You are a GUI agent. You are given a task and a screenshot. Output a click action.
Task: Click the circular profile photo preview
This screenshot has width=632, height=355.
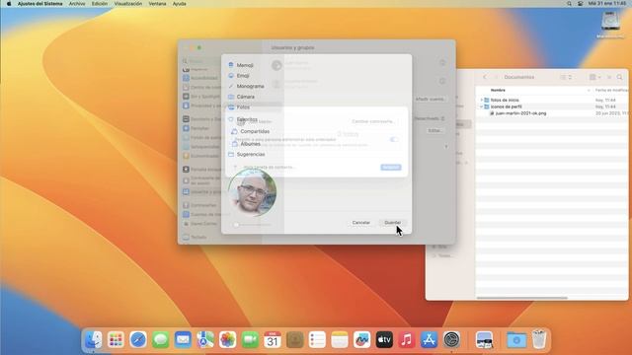(253, 192)
